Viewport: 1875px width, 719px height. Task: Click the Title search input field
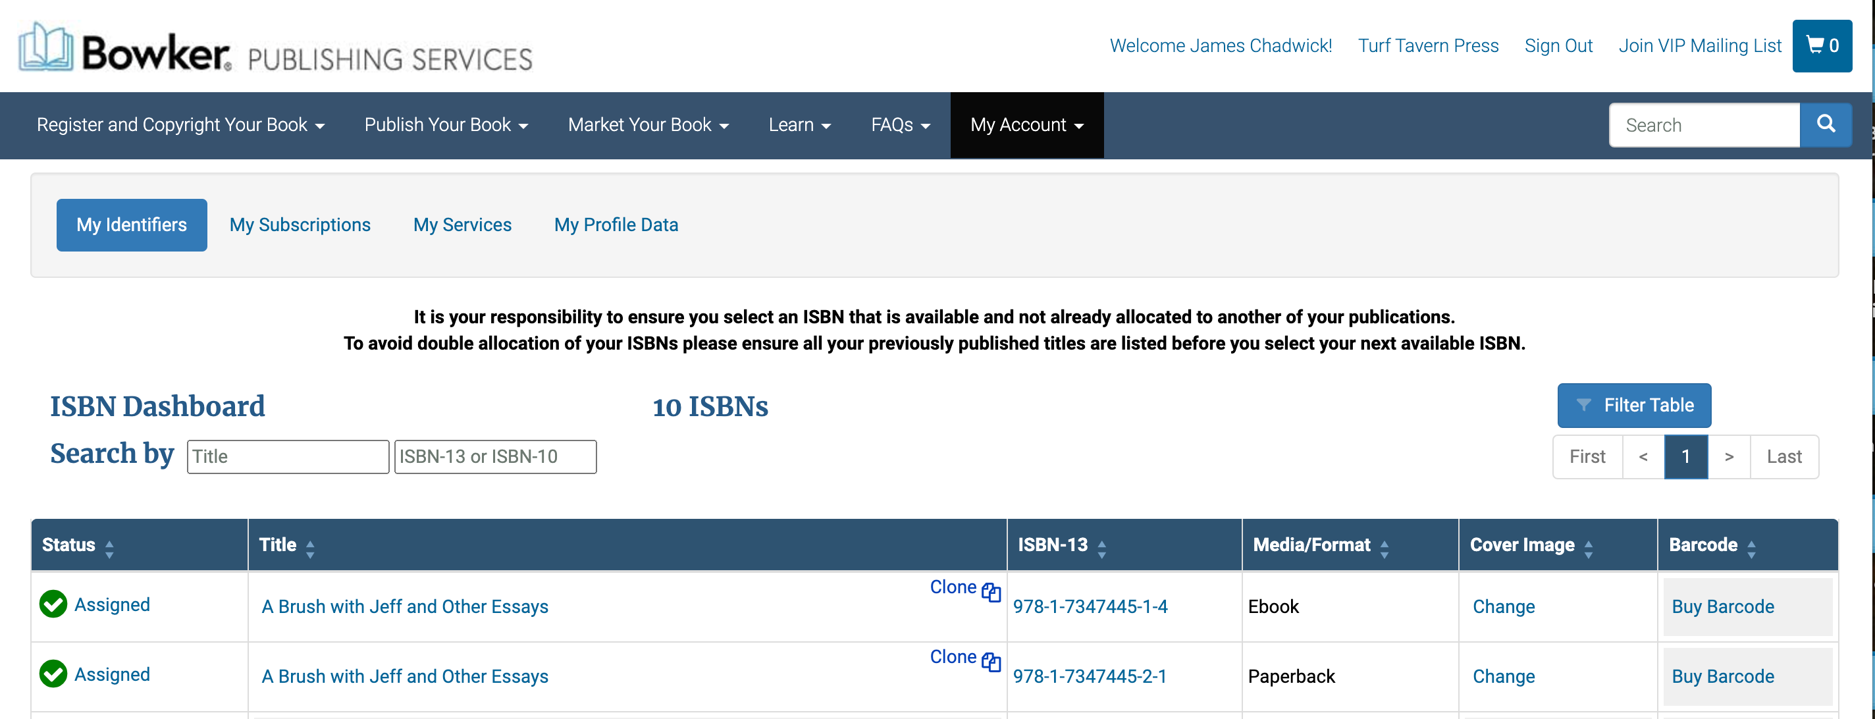tap(288, 456)
